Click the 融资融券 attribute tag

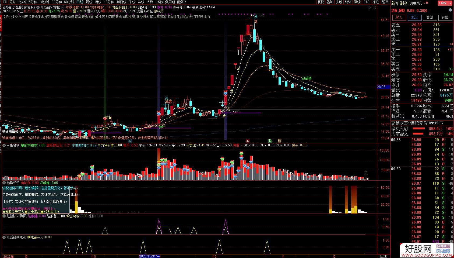[x=186, y=17]
